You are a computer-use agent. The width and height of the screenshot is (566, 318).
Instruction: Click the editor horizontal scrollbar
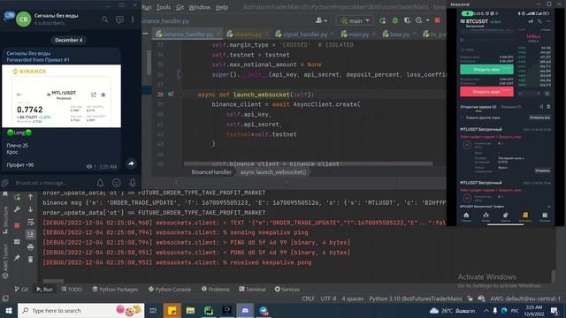coord(309,163)
